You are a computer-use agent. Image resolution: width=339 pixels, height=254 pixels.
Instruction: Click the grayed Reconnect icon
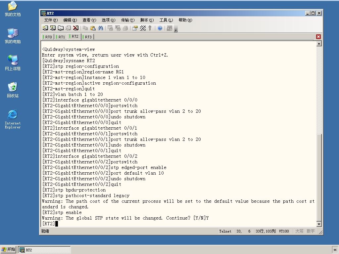(x=68, y=28)
